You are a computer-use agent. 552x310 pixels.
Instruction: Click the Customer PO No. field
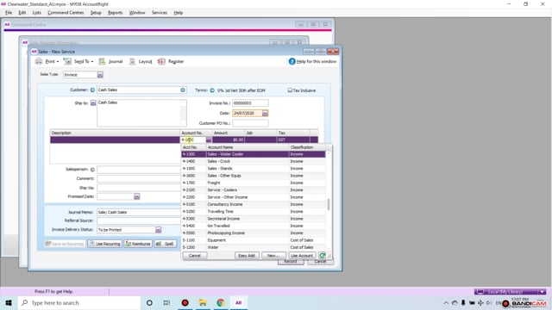[250, 123]
